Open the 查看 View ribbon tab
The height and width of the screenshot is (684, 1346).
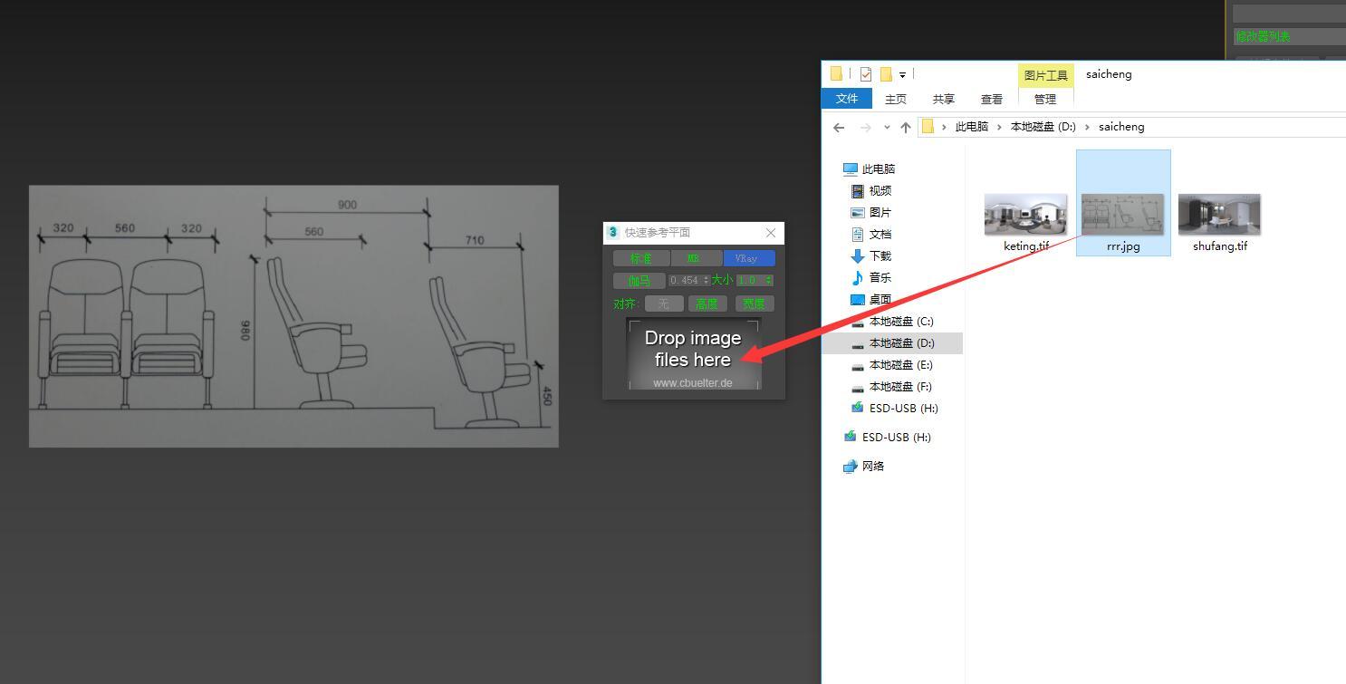[x=991, y=99]
